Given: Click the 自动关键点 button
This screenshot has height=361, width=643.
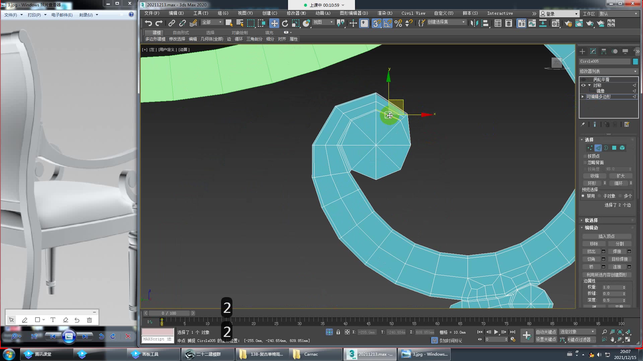Looking at the screenshot, I should point(546,332).
